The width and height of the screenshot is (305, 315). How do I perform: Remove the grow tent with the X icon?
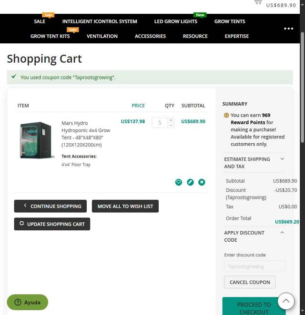pyautogui.click(x=202, y=182)
